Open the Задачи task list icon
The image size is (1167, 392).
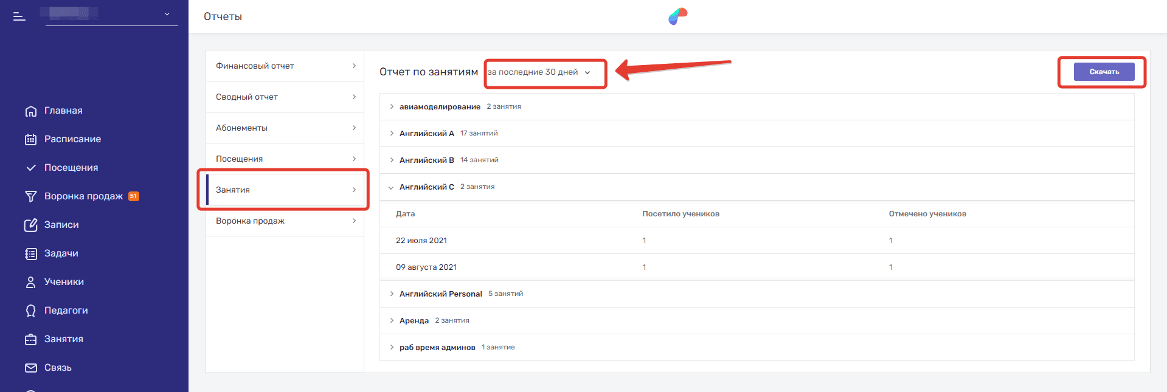pos(31,253)
